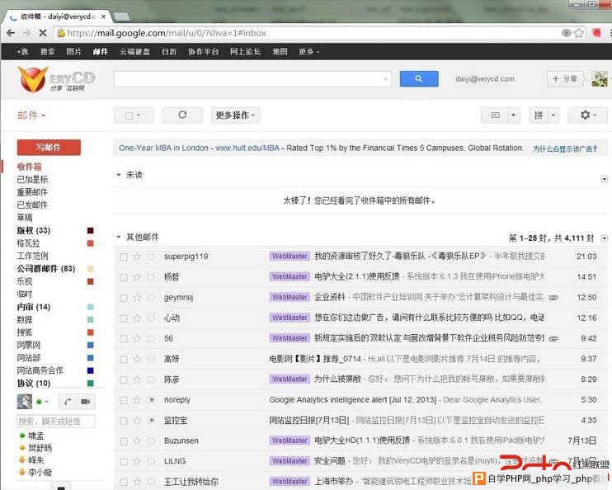The image size is (612, 490).
Task: Open the input method dropdown arrow
Action: 553,115
